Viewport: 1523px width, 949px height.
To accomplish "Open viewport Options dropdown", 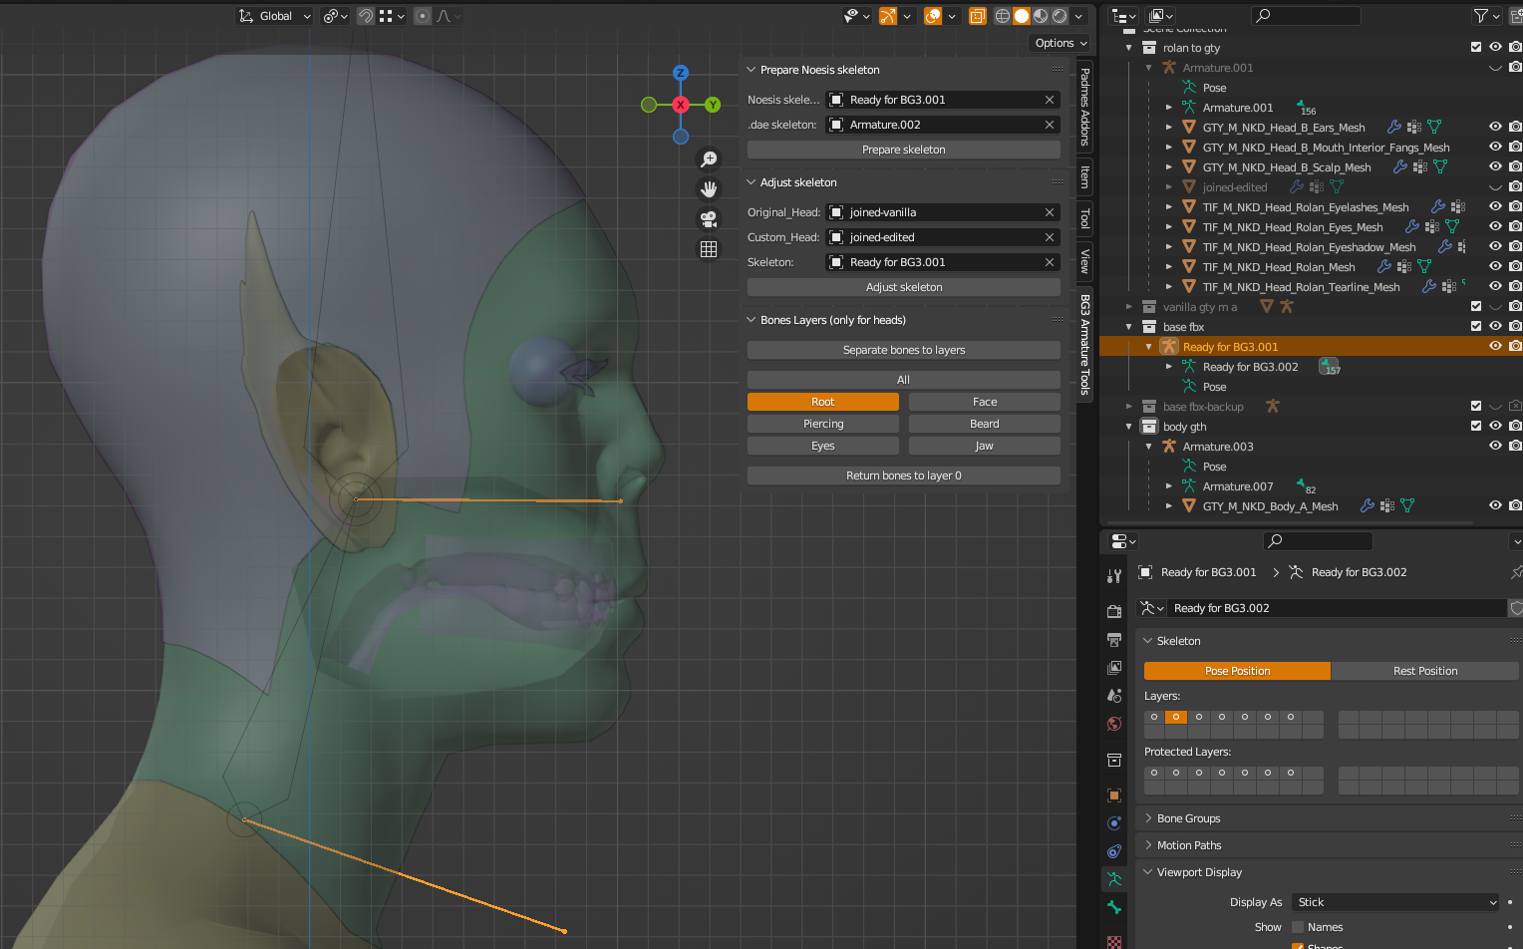I will 1061,43.
